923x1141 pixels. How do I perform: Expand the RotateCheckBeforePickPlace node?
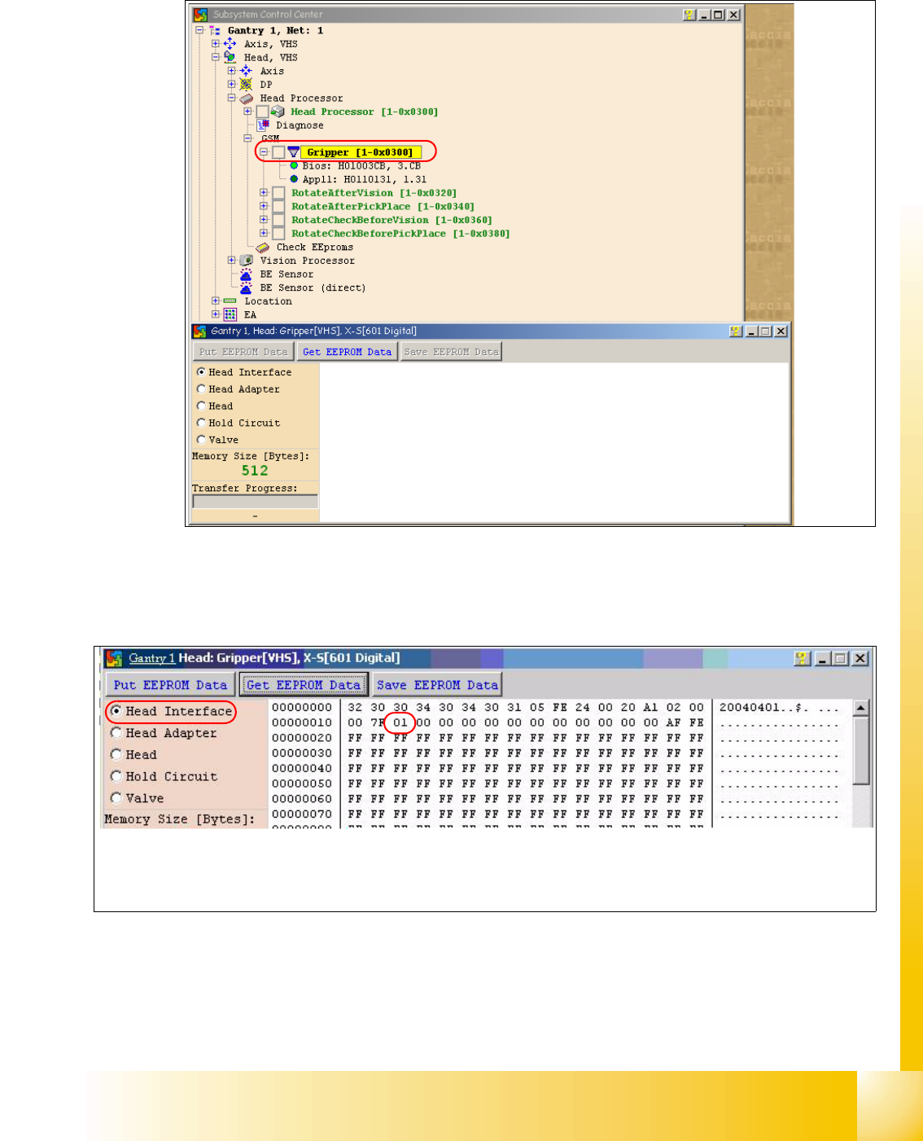click(x=264, y=234)
